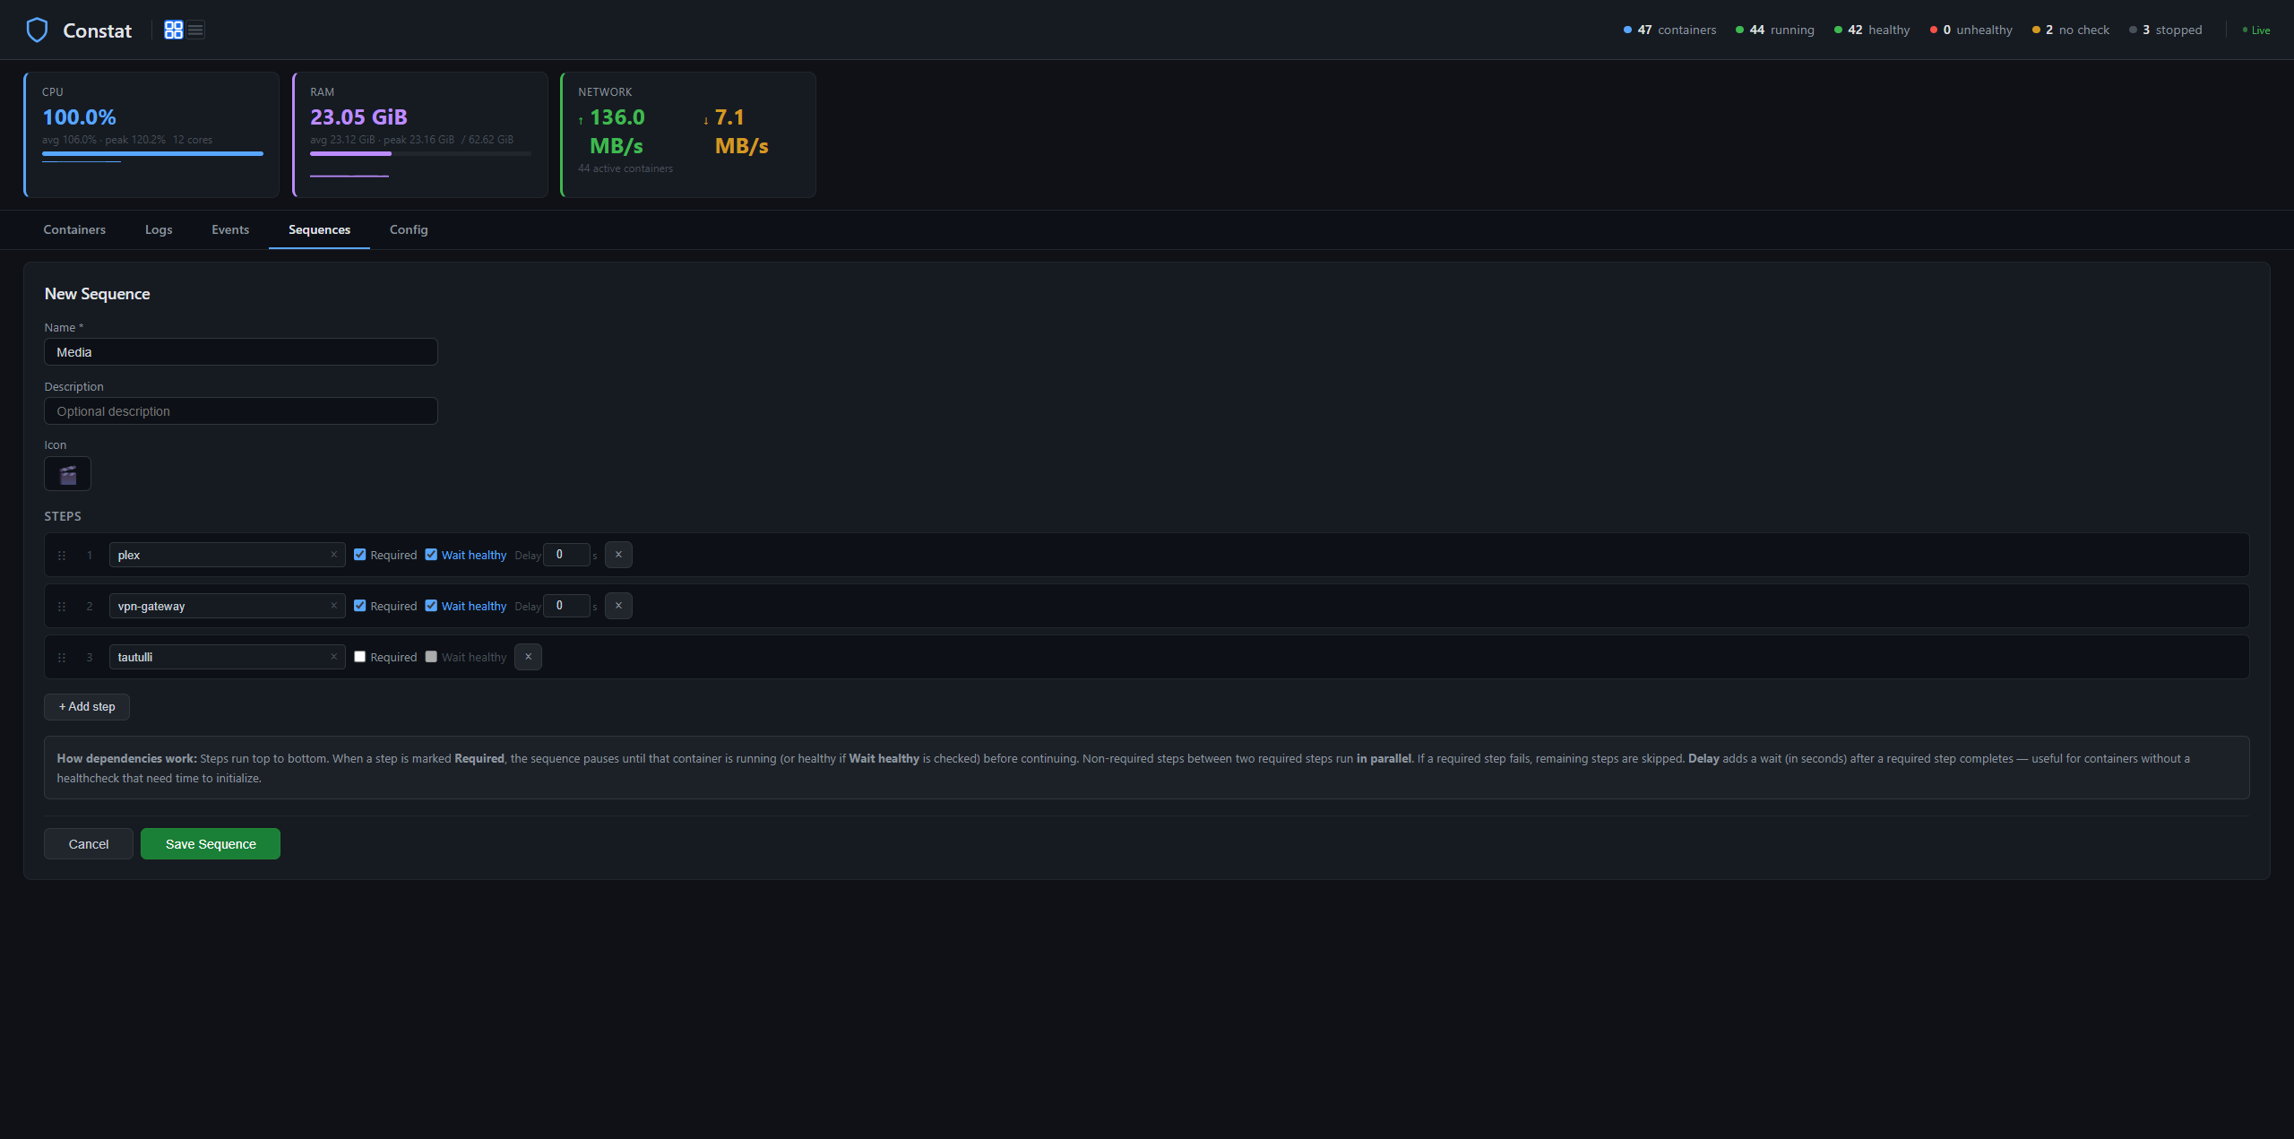Click the New Sequence heading
Image resolution: width=2294 pixels, height=1139 pixels.
pos(97,294)
